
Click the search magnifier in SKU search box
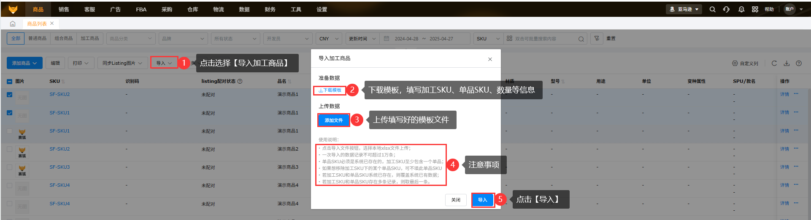point(581,39)
